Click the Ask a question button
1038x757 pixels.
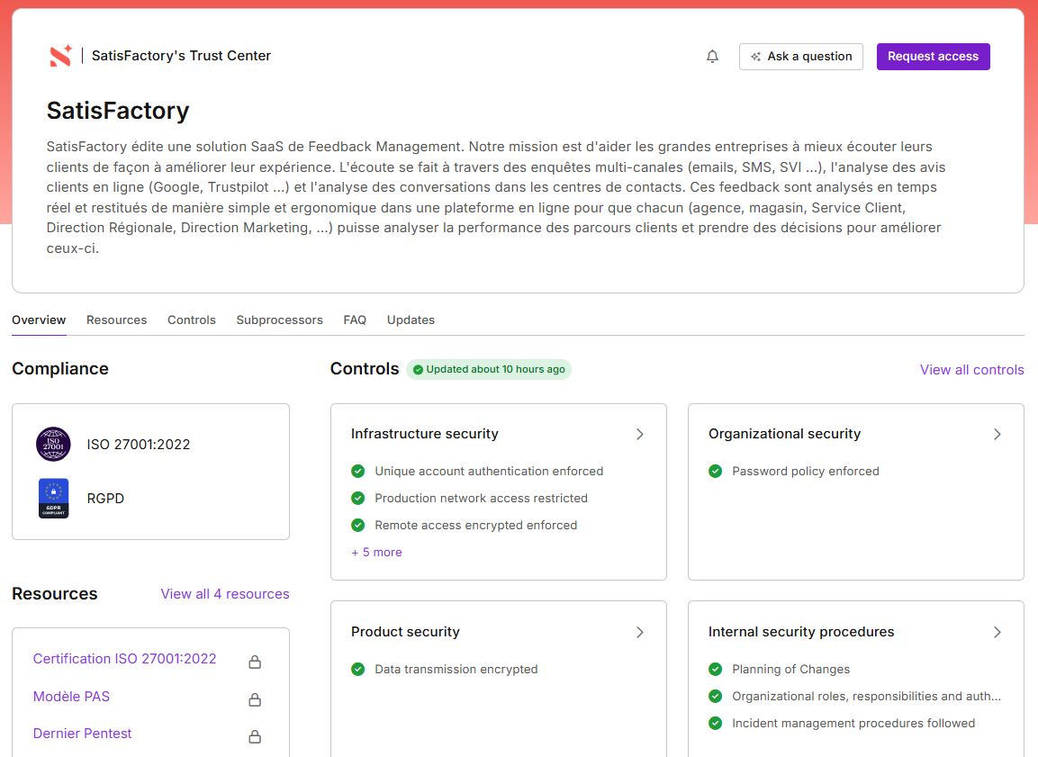point(800,57)
